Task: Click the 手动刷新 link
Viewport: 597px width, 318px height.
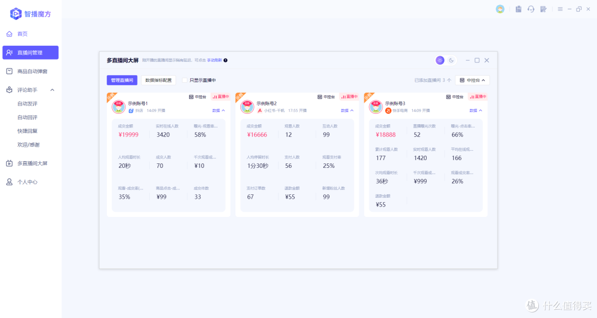Action: (214, 60)
